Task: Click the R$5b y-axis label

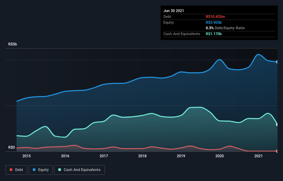Action: (x=13, y=44)
